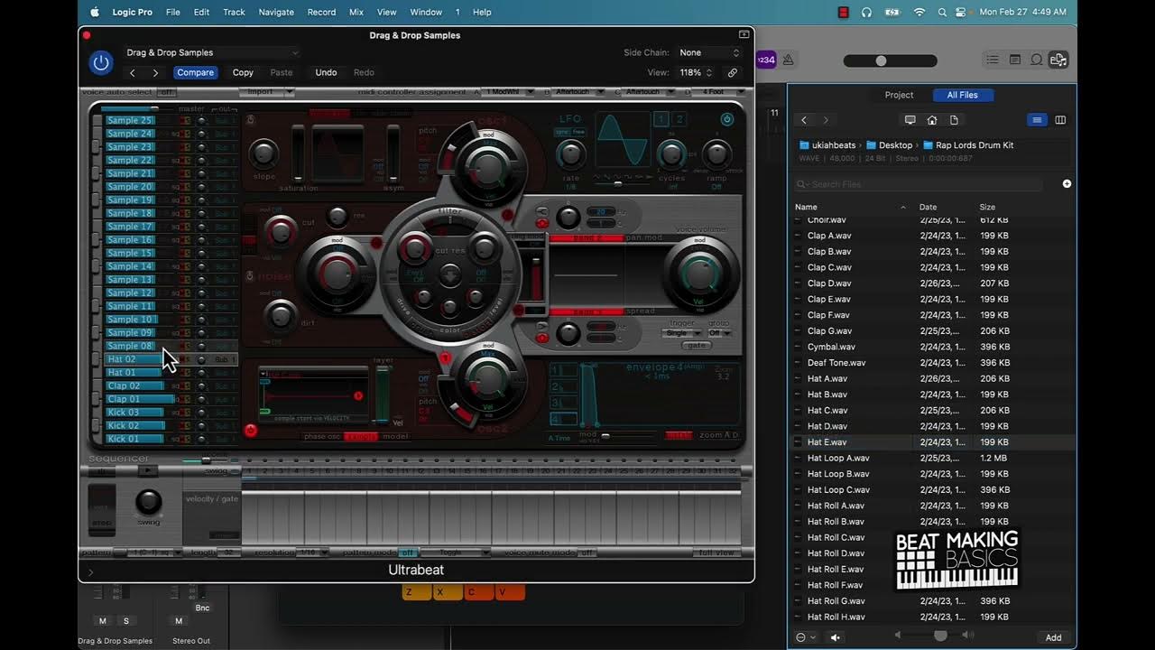
Task: Open the trigger Single dropdown
Action: 682,333
